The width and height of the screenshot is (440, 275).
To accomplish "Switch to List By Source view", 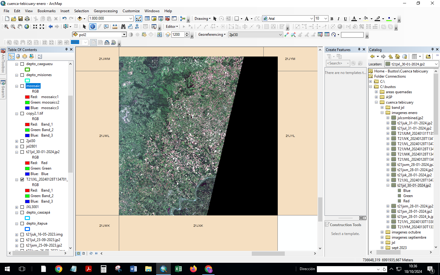I will pos(18,57).
